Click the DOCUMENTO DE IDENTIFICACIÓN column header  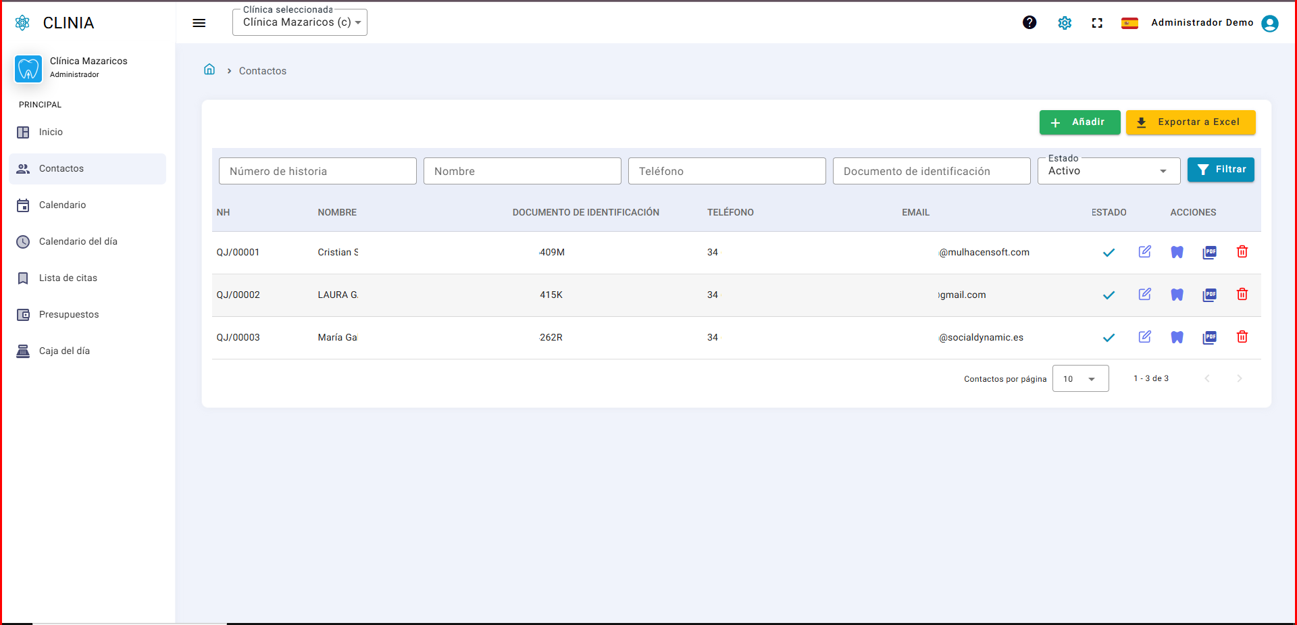click(x=586, y=212)
